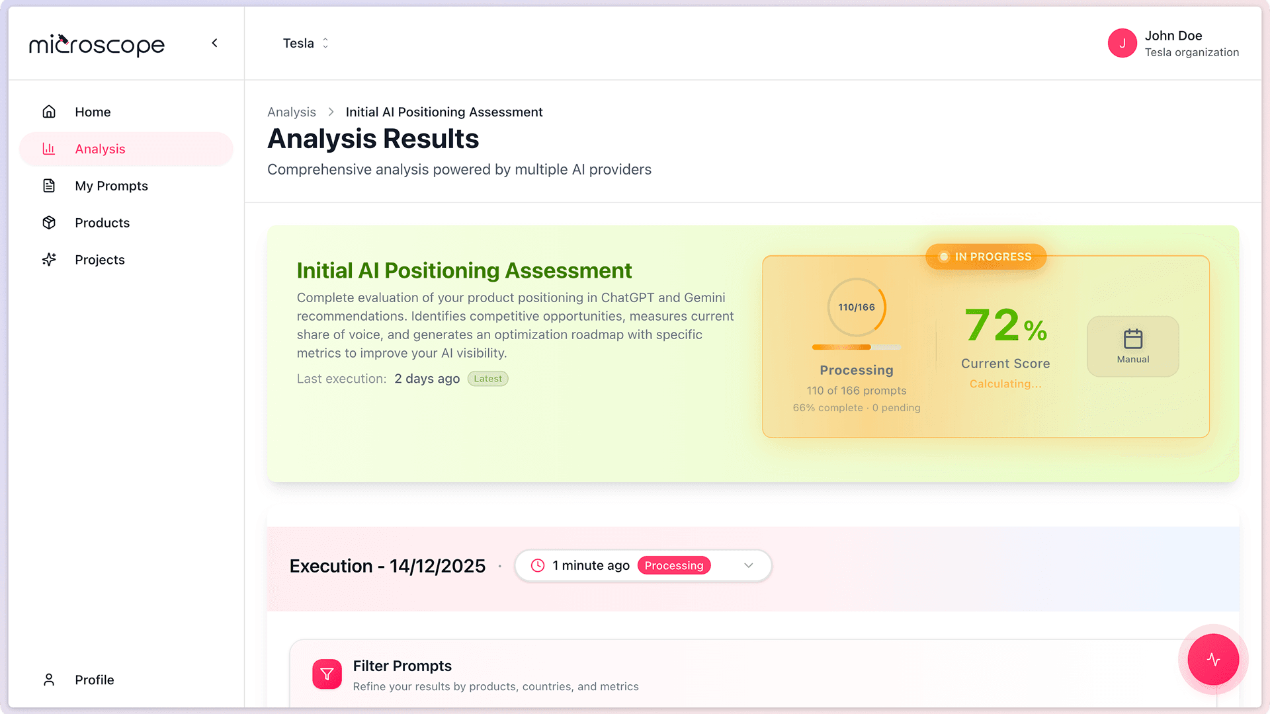Screen dimensions: 1270x714
Task: Click the Microscope logo
Action: click(97, 45)
